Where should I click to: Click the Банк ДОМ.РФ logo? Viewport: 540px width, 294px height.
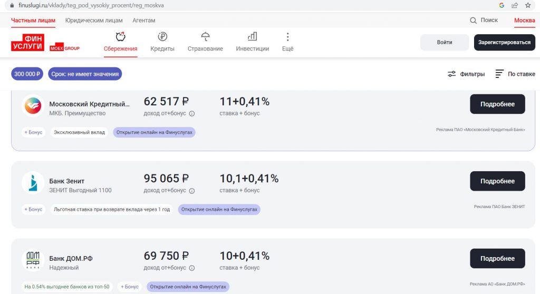[33, 260]
